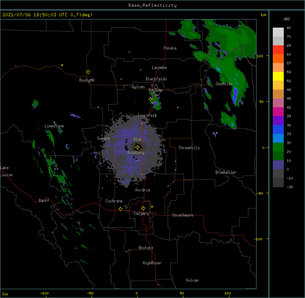Click the light gray 70-80 dBZ swatch
This screenshot has width=305, height=298.
(278, 32)
